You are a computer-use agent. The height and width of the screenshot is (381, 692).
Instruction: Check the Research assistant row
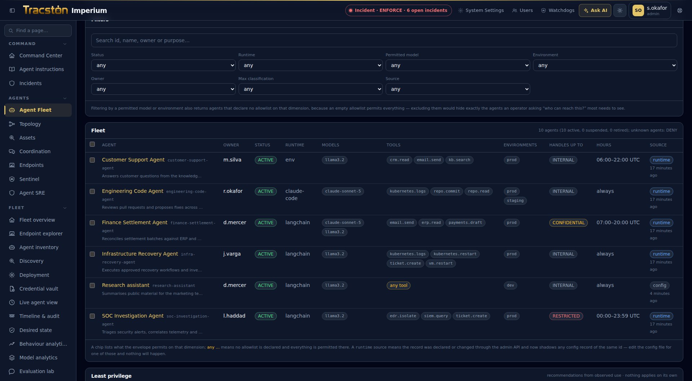(x=92, y=285)
